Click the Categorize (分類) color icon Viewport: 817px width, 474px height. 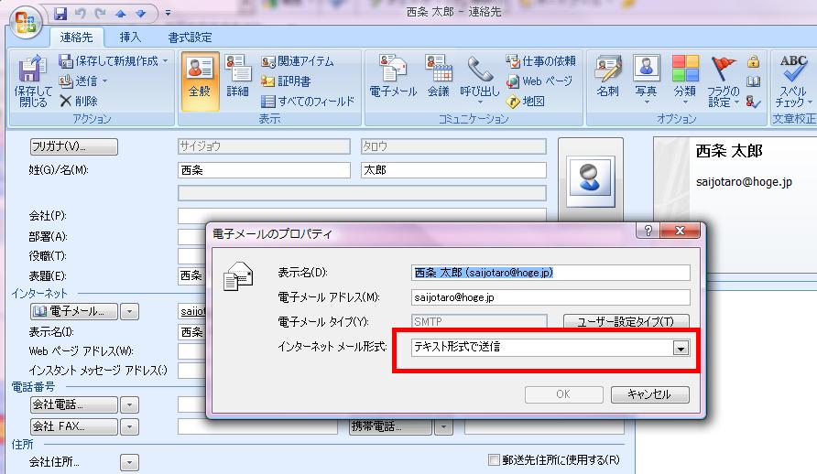coord(684,79)
